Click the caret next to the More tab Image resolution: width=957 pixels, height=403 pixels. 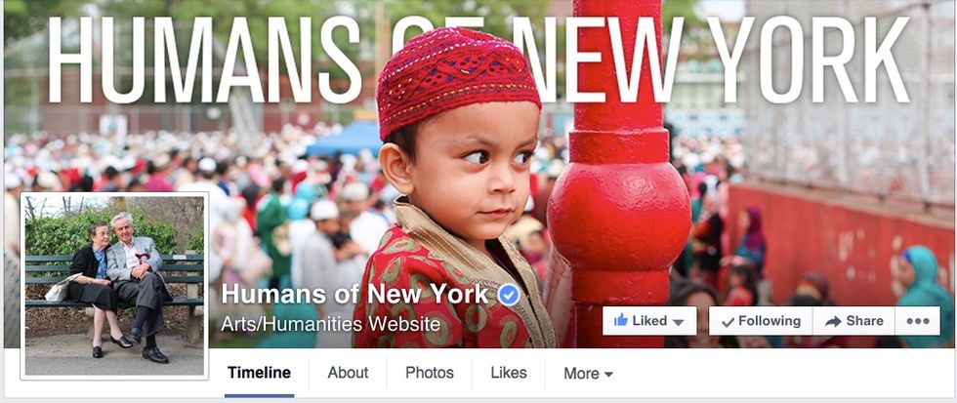pyautogui.click(x=607, y=374)
